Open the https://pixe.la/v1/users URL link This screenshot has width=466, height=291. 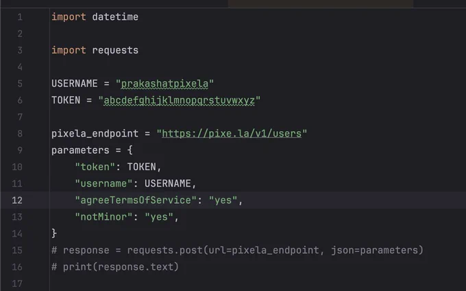232,134
